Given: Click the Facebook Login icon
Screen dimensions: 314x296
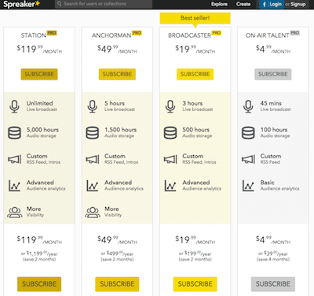Looking at the screenshot, I should (264, 4).
